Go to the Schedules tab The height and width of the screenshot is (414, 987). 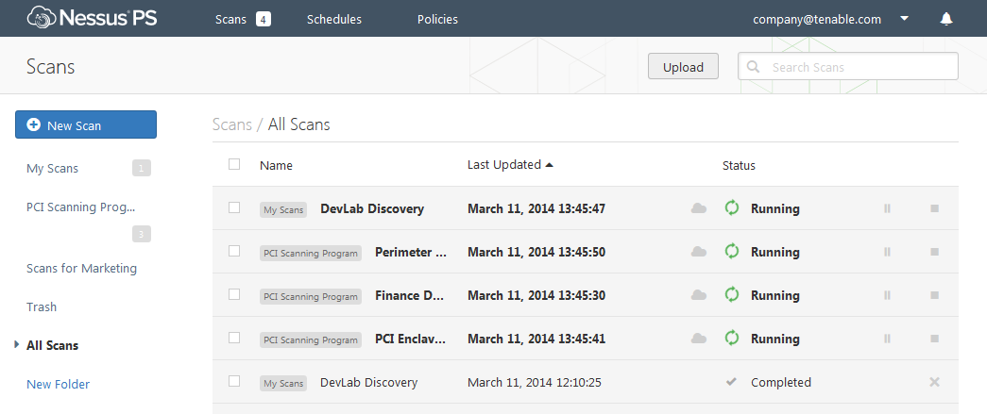334,20
